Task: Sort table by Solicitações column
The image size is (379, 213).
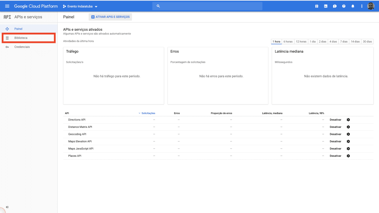Action: click(x=148, y=113)
